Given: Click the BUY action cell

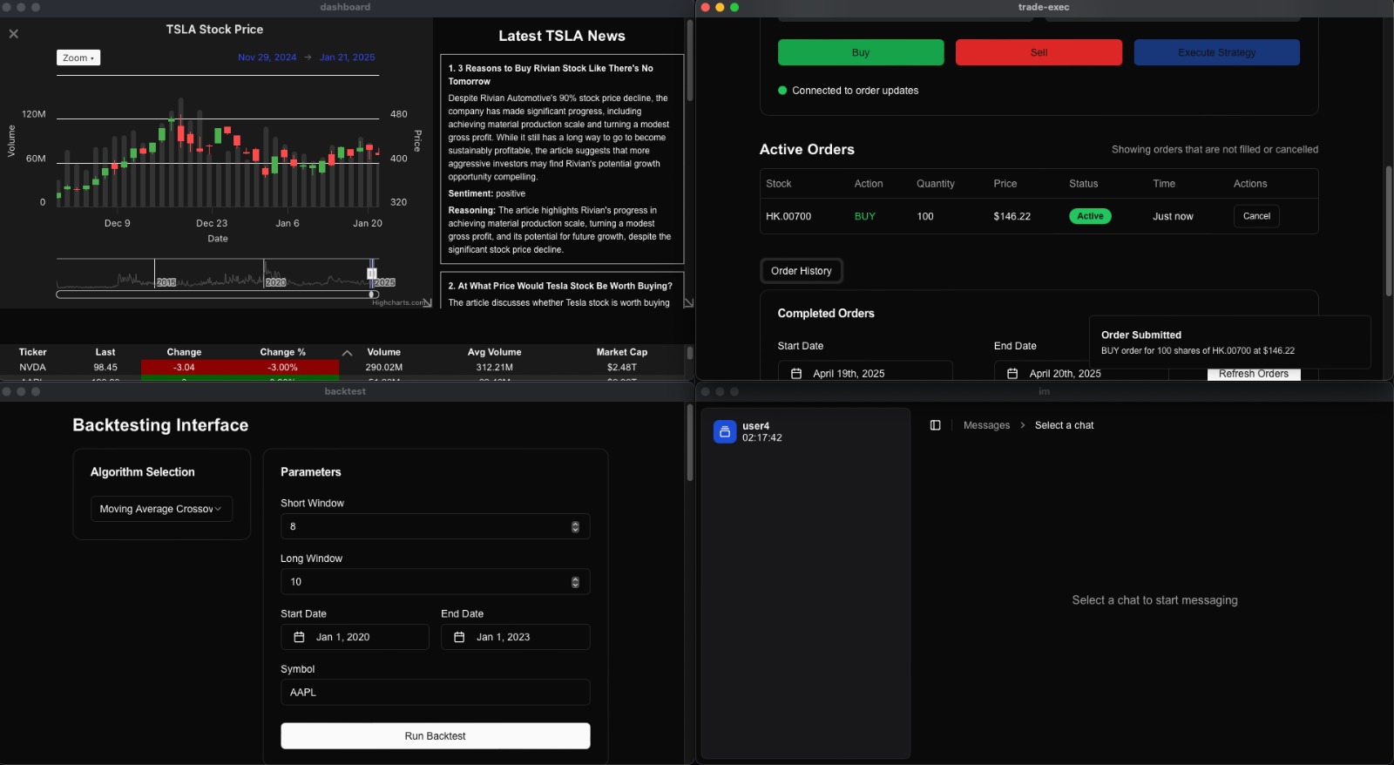Looking at the screenshot, I should (864, 216).
